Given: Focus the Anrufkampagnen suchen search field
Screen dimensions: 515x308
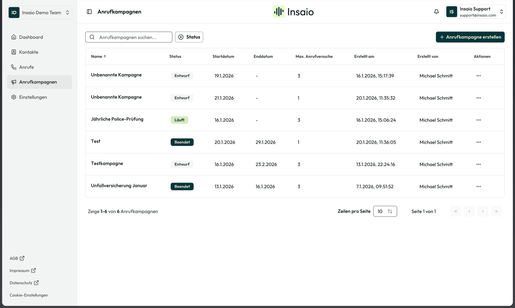Looking at the screenshot, I should [132, 37].
